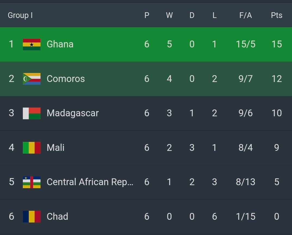This screenshot has width=292, height=235.
Task: Click the D column header
Action: (x=192, y=15)
